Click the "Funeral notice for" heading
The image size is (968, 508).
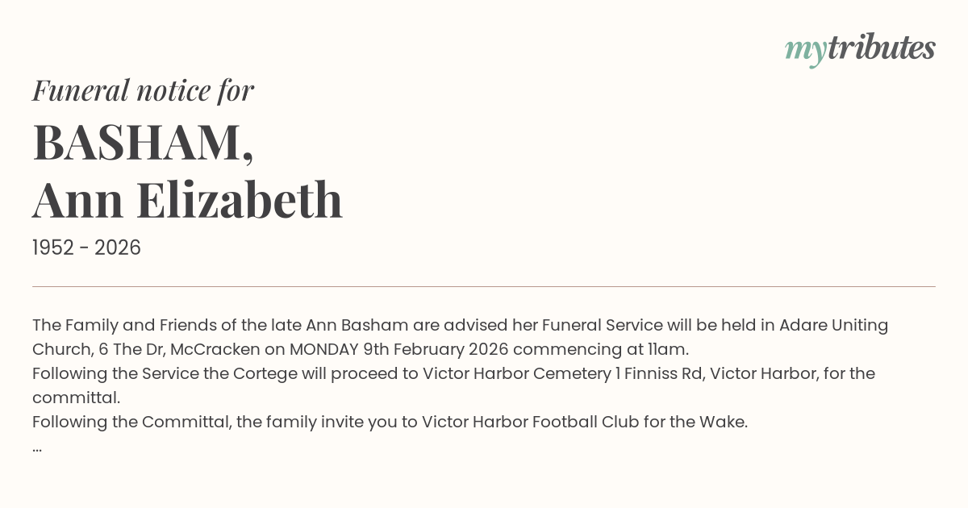[143, 90]
